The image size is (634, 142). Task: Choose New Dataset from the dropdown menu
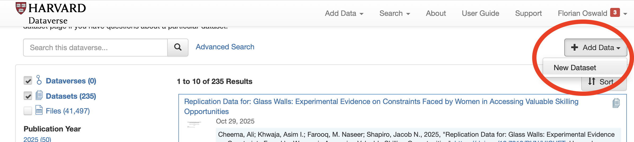575,68
